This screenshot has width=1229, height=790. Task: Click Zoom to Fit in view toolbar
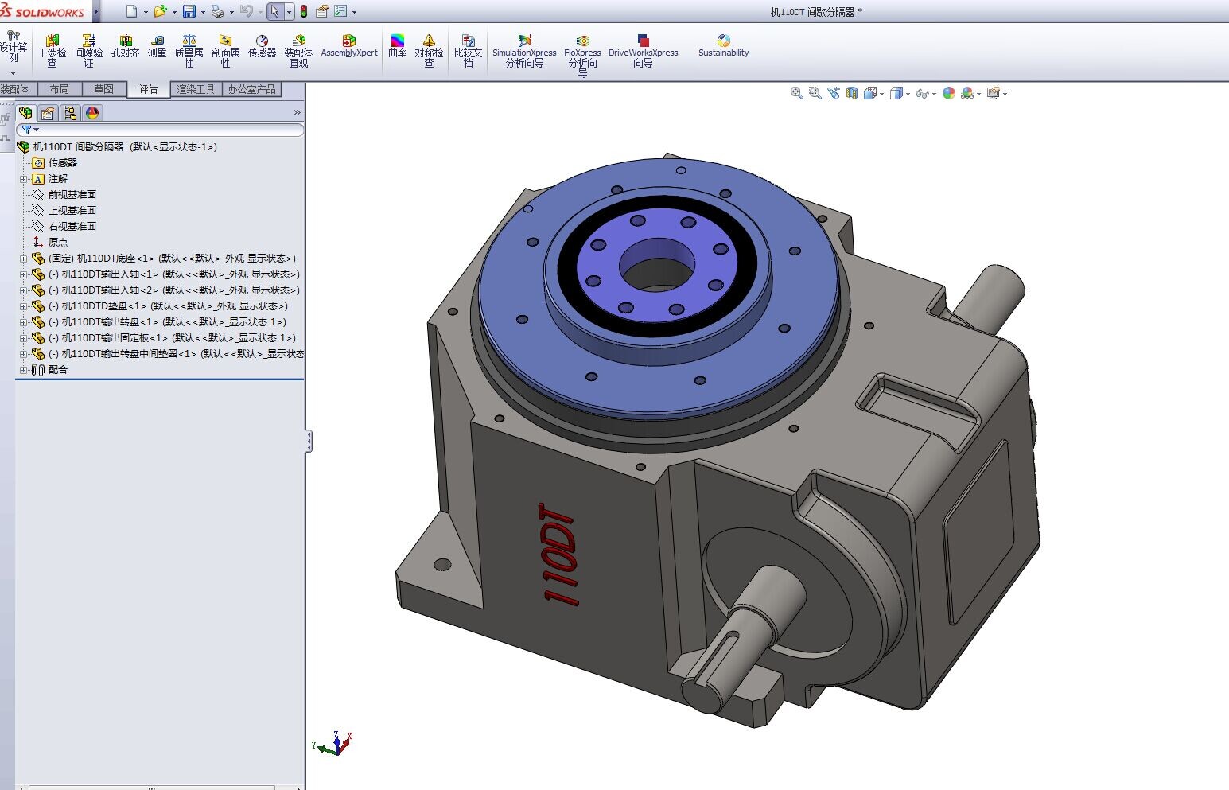click(x=796, y=93)
